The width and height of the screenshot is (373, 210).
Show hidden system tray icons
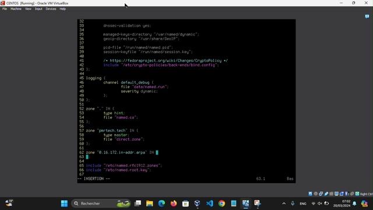[x=284, y=204]
